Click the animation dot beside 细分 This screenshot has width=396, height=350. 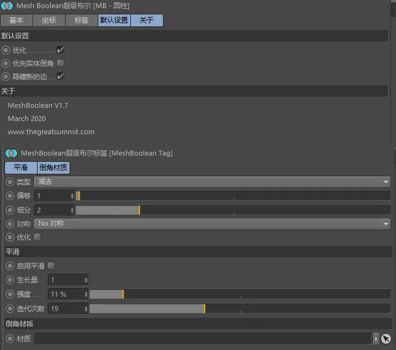(x=9, y=209)
